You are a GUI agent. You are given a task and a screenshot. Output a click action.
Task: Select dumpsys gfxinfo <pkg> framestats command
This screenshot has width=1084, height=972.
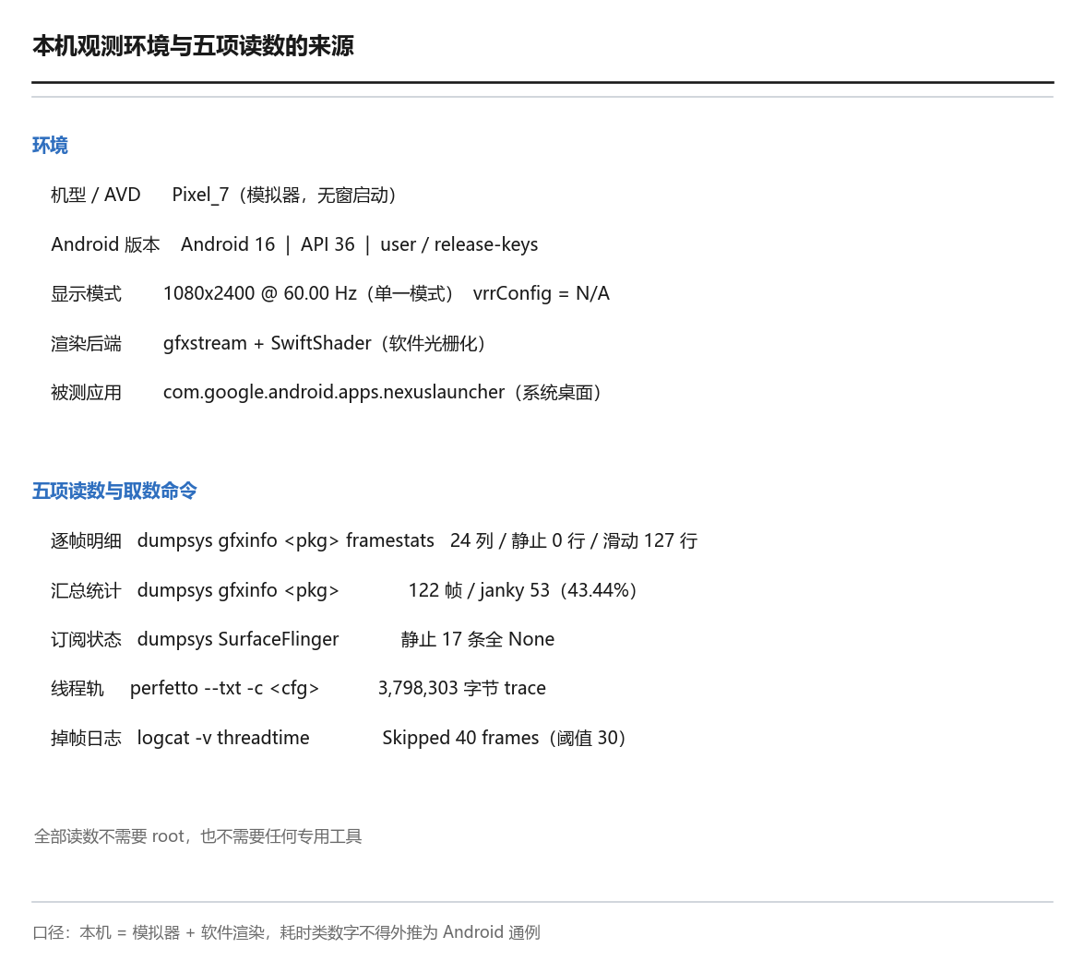point(285,541)
